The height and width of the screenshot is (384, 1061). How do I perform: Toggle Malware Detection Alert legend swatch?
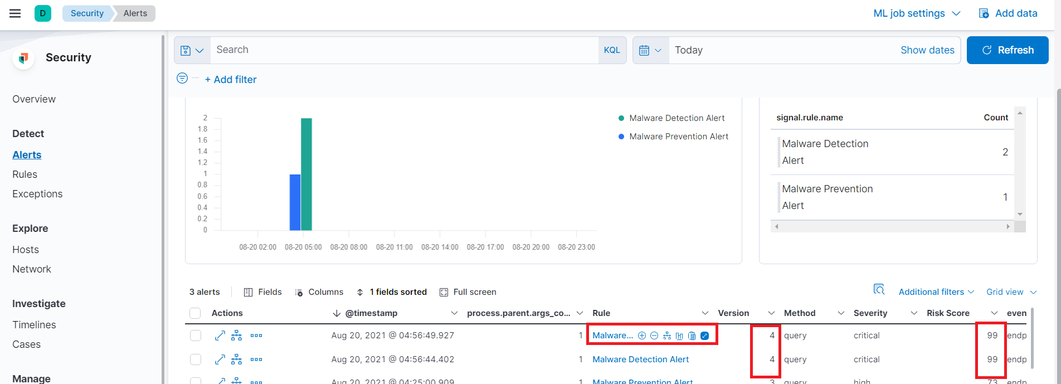click(621, 118)
